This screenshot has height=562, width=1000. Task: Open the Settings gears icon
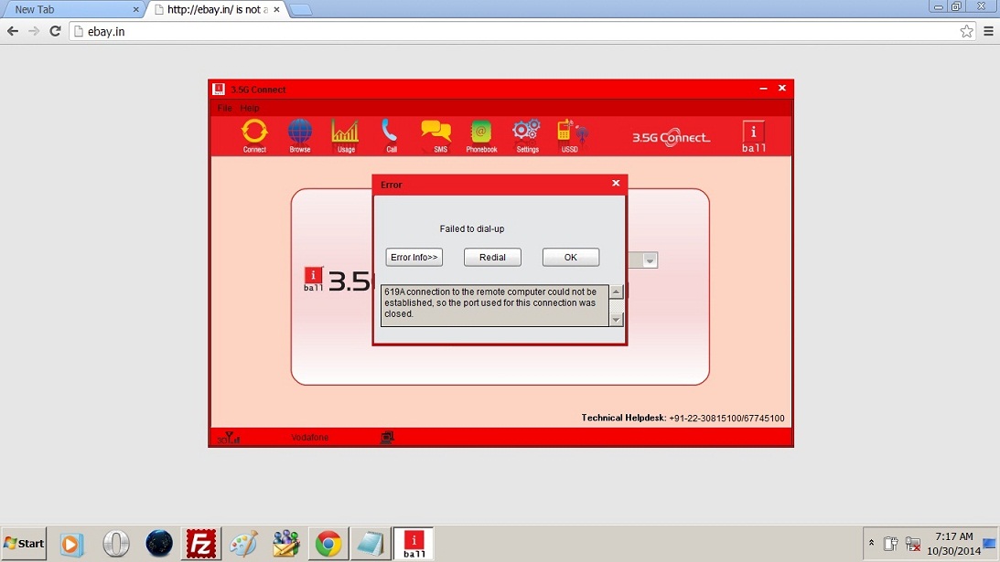[x=527, y=135]
